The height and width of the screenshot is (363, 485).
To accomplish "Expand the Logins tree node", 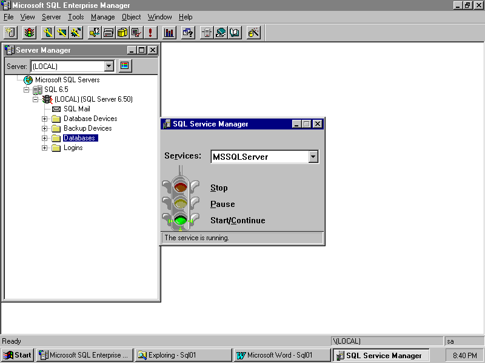I will tap(44, 148).
